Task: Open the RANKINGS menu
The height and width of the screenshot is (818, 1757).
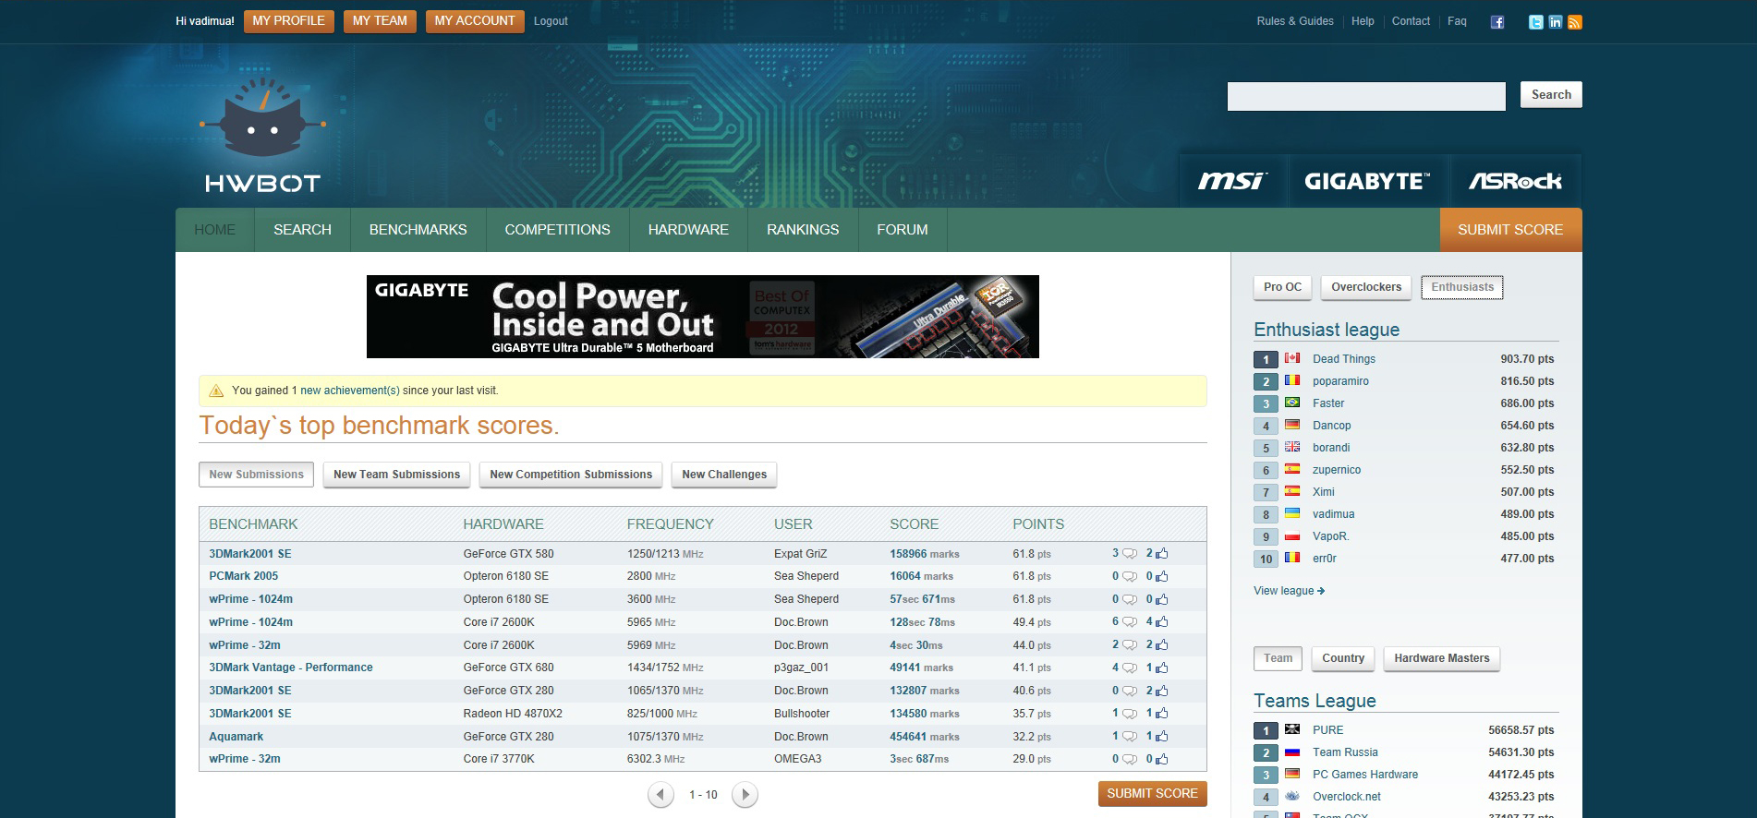Action: point(803,230)
